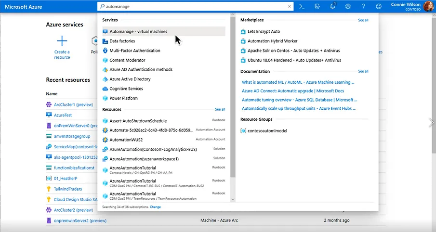Open the feedback smiley icon
Screen dimensions: 436x232
[x=379, y=7]
